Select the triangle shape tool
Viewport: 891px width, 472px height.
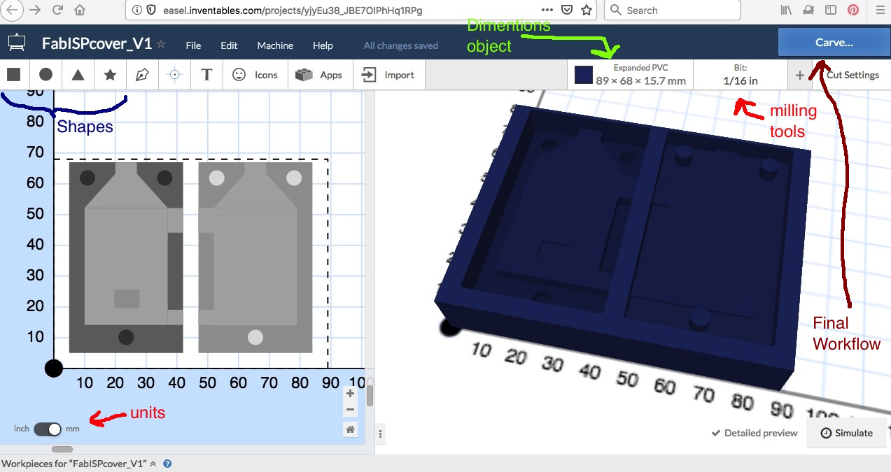click(78, 75)
